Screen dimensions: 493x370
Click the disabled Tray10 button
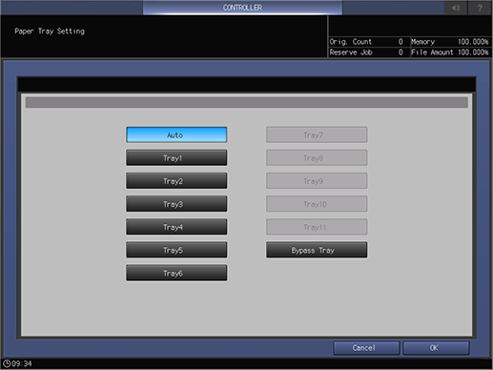click(317, 204)
